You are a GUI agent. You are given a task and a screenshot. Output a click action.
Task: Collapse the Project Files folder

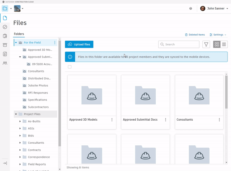tap(16, 114)
